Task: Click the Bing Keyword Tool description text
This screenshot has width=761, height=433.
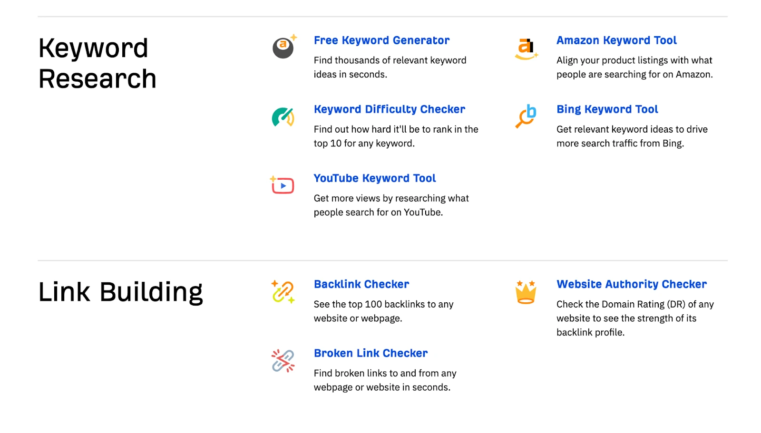Action: [632, 136]
